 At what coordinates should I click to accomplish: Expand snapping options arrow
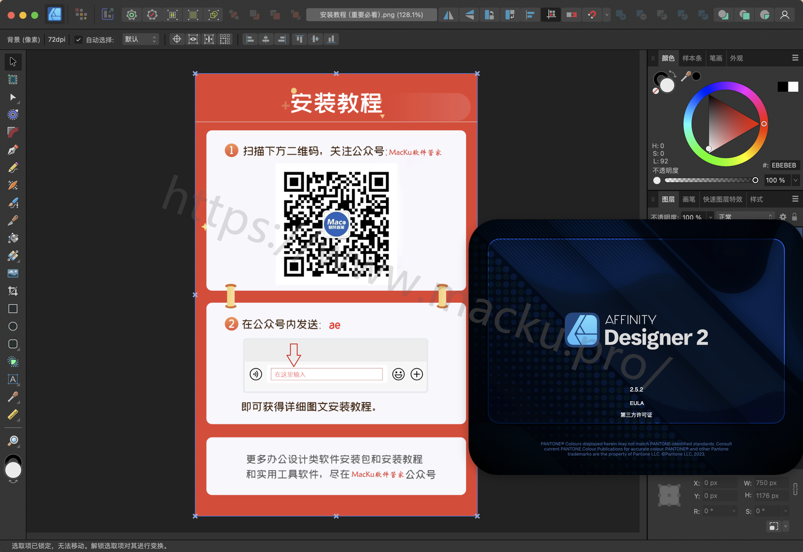click(x=607, y=15)
